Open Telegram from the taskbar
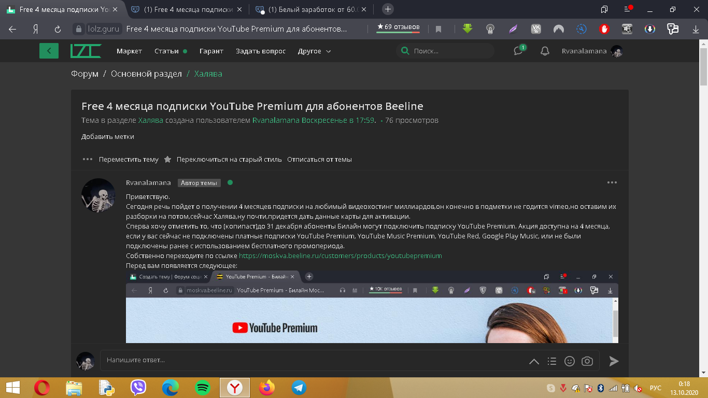This screenshot has width=708, height=398. (x=299, y=388)
